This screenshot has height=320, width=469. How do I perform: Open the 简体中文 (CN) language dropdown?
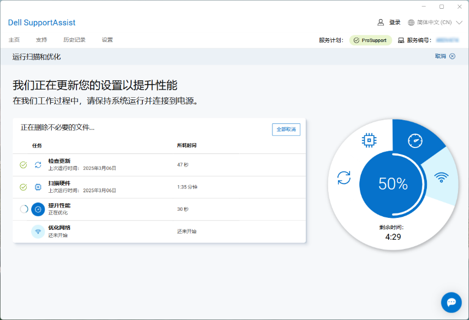[435, 22]
